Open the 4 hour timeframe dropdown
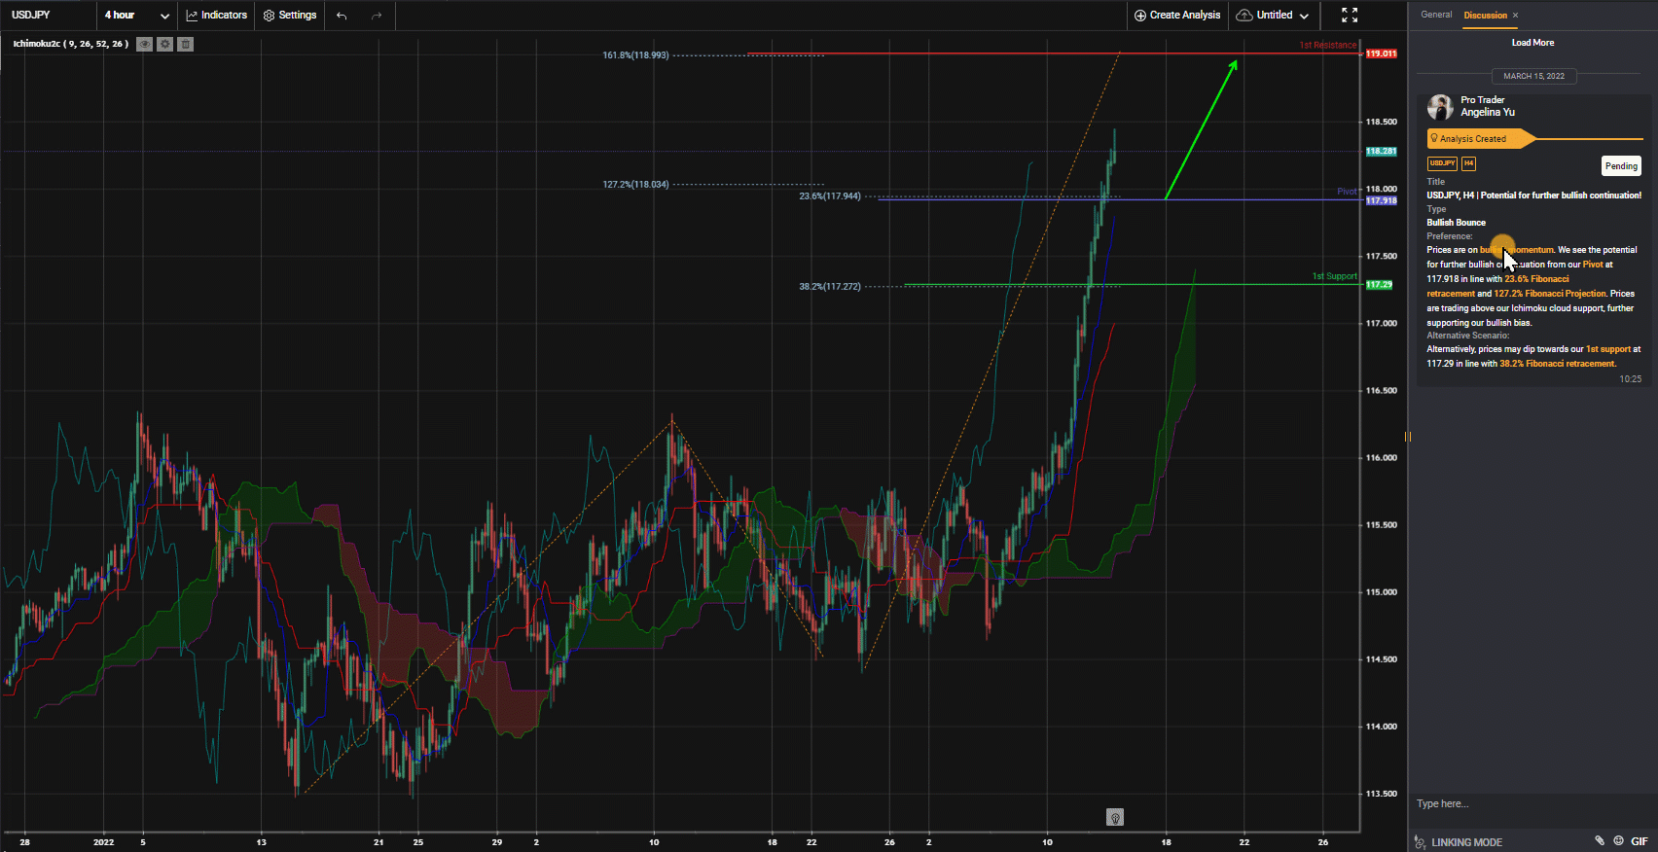 (137, 15)
